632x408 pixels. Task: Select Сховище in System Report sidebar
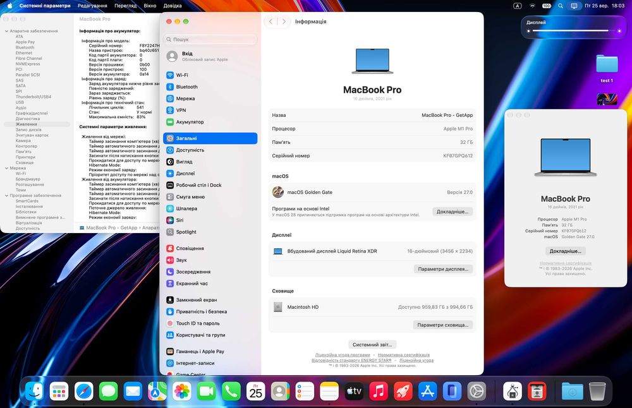[x=25, y=163]
